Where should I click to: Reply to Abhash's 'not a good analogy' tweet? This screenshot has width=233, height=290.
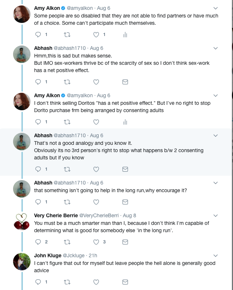pos(38,169)
